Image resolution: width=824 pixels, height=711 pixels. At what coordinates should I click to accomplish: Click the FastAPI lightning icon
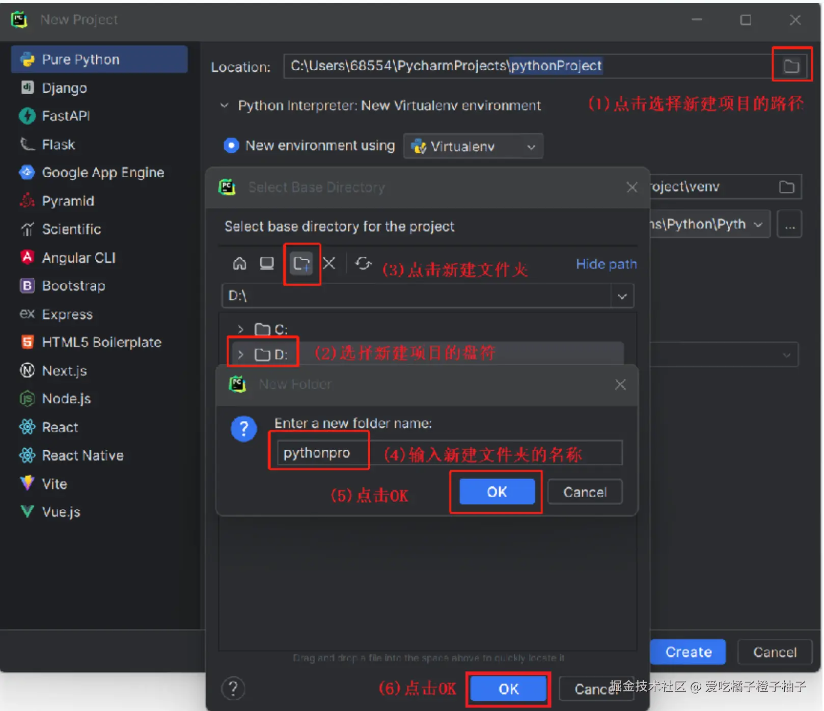(27, 116)
